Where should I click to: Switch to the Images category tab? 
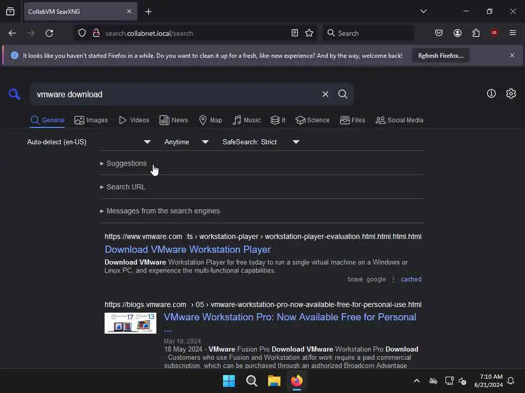pos(91,120)
